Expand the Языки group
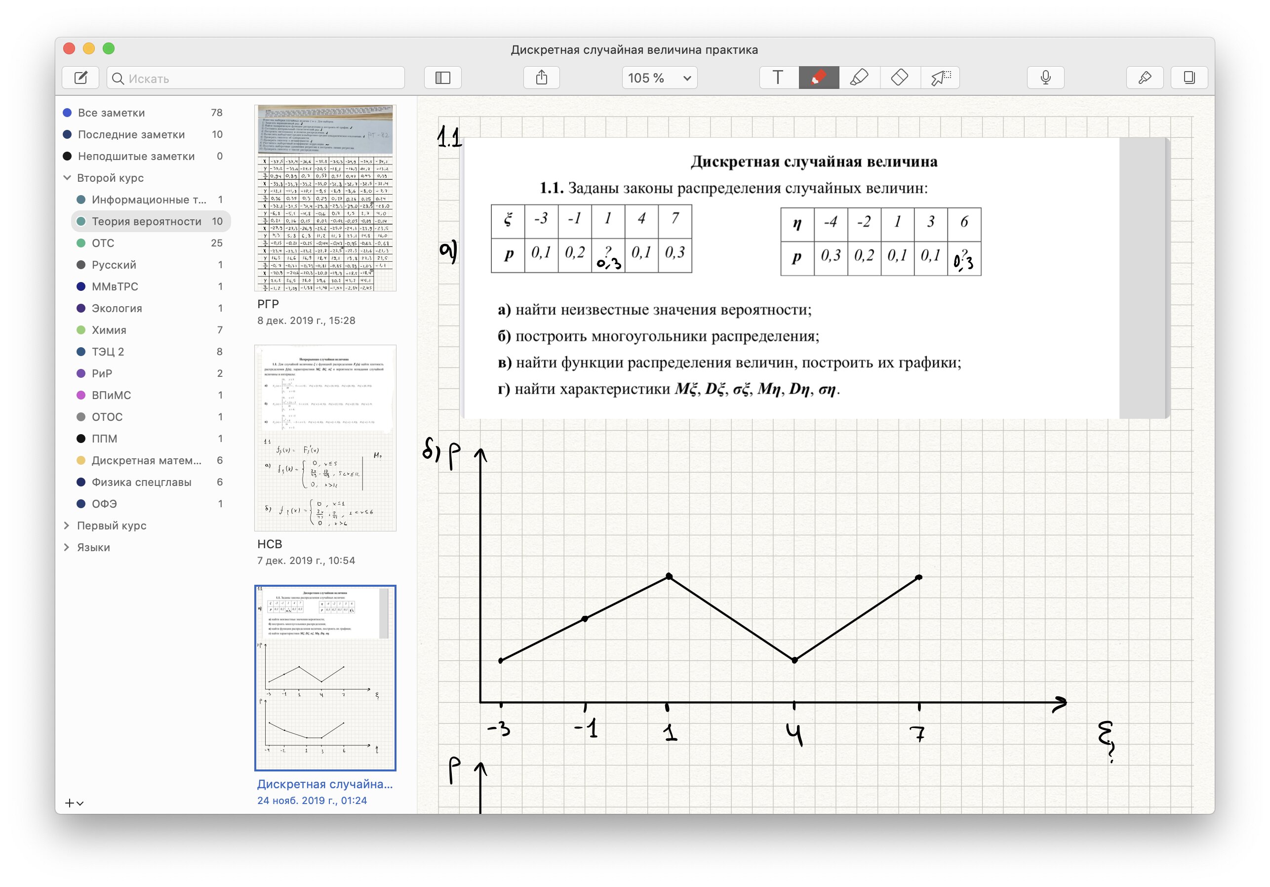The width and height of the screenshot is (1270, 887). pyautogui.click(x=67, y=547)
